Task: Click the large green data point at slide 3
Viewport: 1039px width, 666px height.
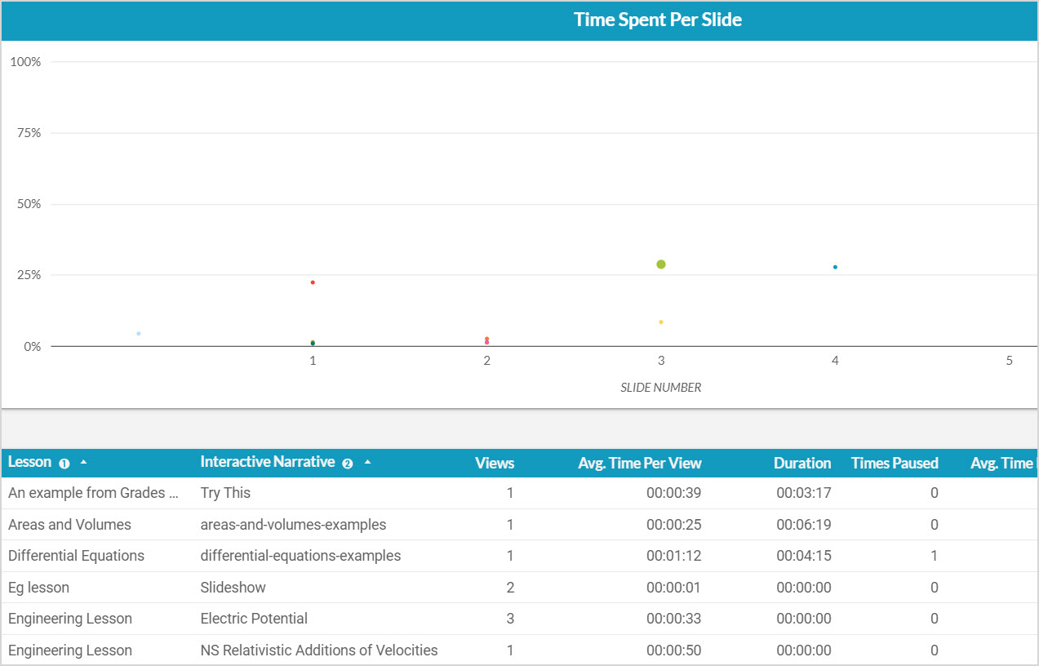Action: click(x=661, y=264)
